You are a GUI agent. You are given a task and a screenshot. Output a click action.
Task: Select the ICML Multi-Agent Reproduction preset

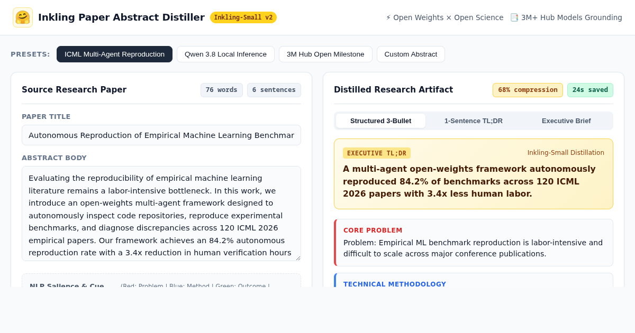(x=114, y=54)
